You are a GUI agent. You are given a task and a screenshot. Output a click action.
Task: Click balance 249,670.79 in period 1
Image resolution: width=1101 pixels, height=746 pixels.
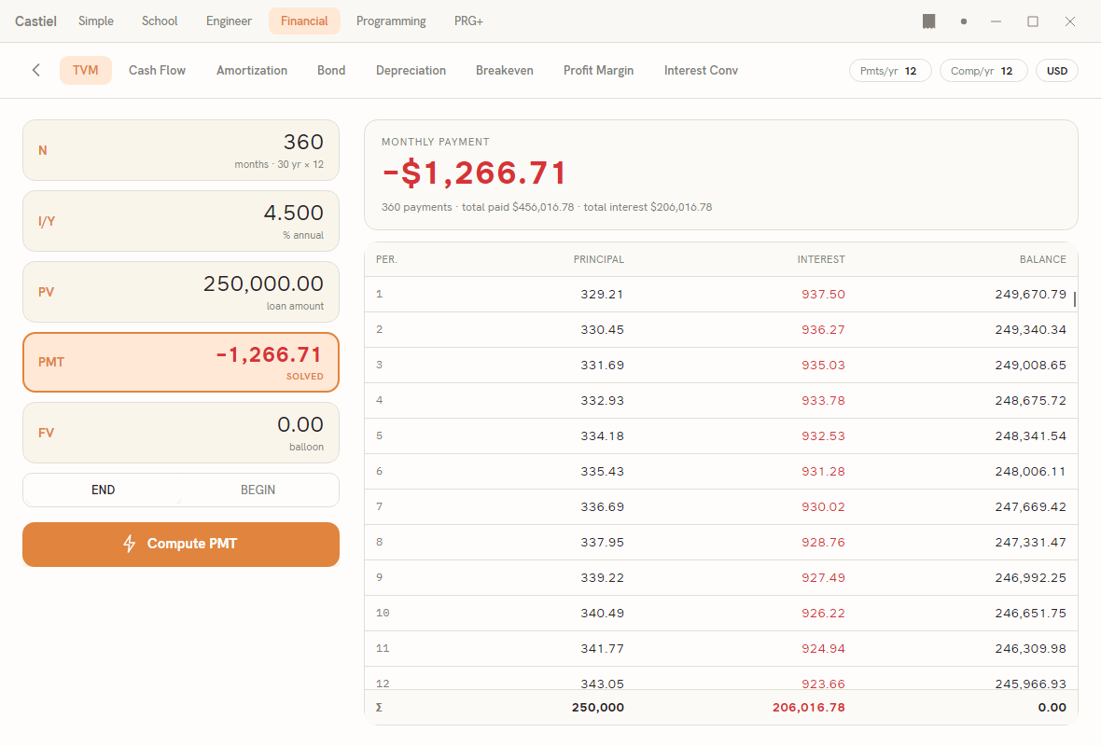pyautogui.click(x=1030, y=294)
